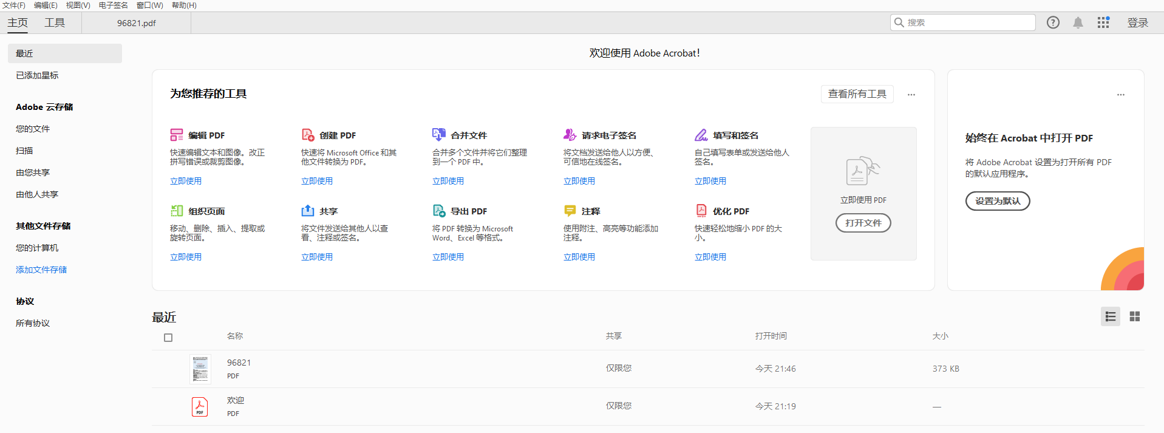Open the 编辑(E) menu
The height and width of the screenshot is (433, 1164).
[46, 5]
